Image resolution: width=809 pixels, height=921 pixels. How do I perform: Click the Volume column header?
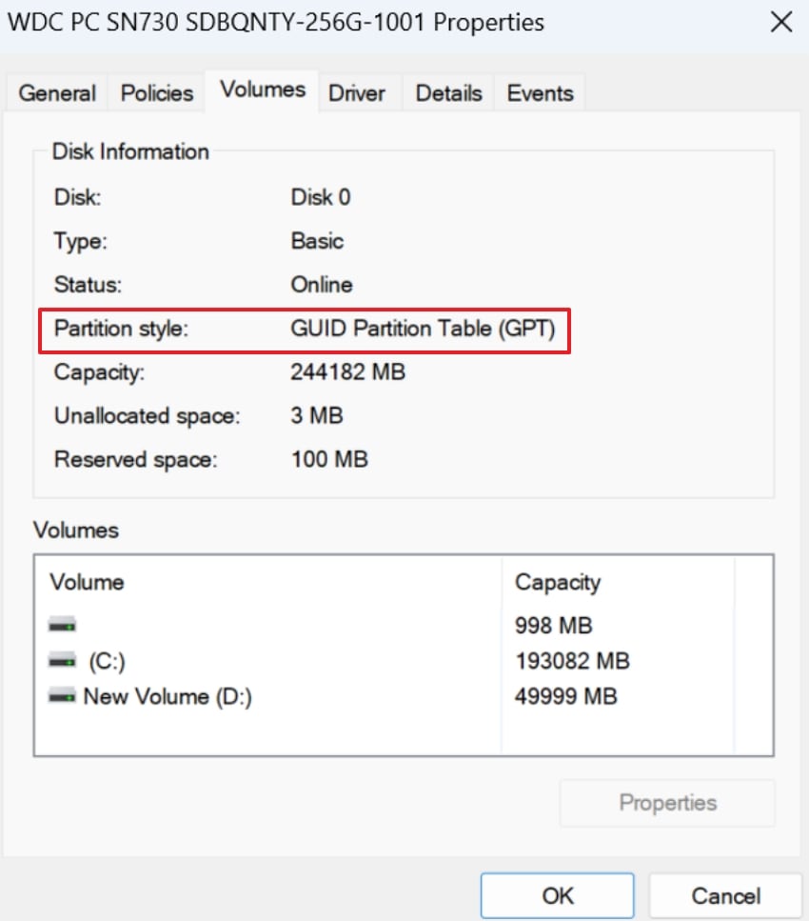87,582
